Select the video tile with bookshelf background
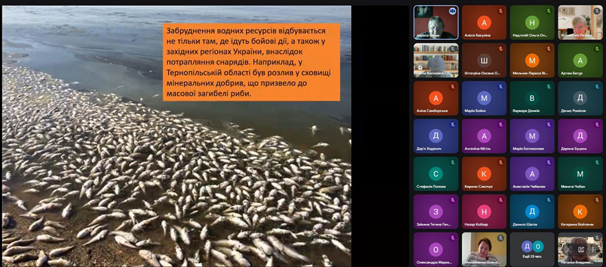This screenshot has width=606, height=267. (x=436, y=61)
